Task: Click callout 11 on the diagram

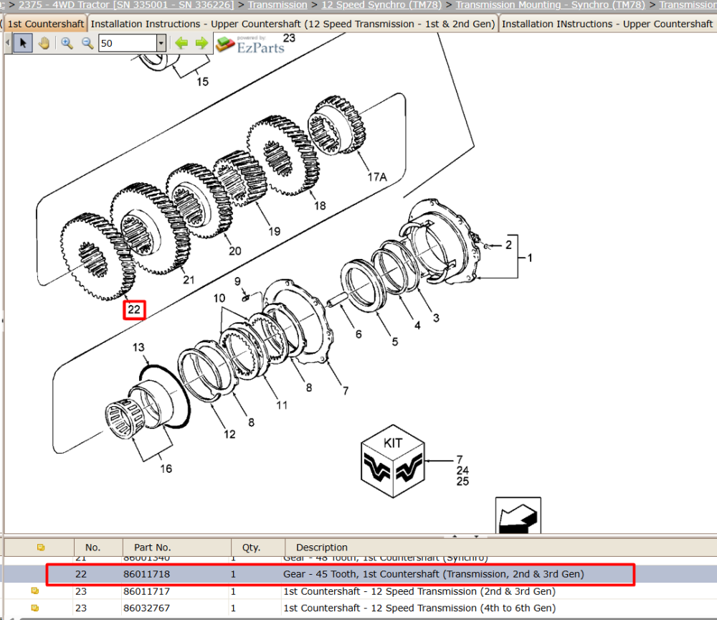Action: [x=282, y=405]
